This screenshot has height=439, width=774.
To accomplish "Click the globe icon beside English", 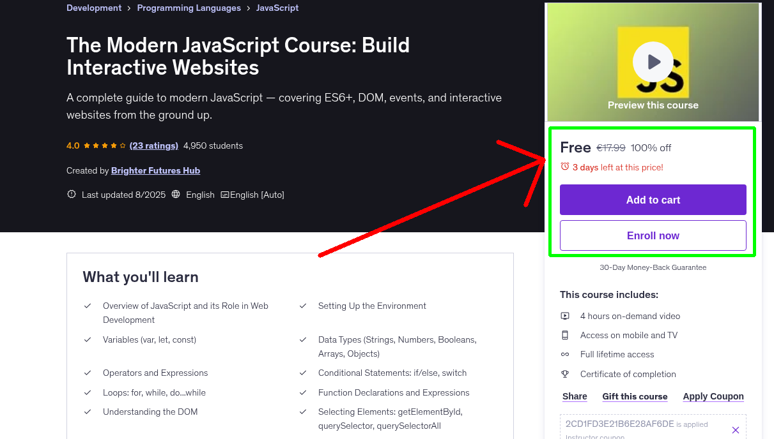I will (x=176, y=195).
